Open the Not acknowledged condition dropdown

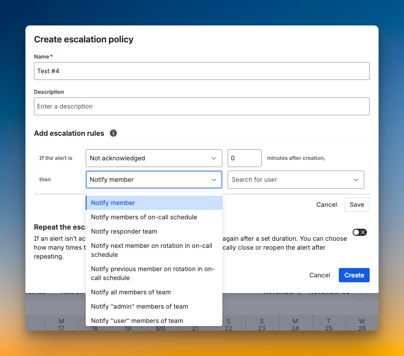pos(154,158)
